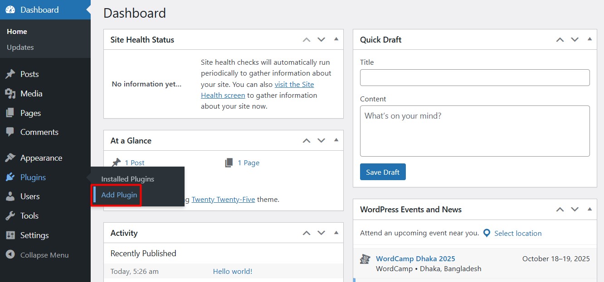Click the Users person icon
The image size is (604, 282).
point(10,196)
